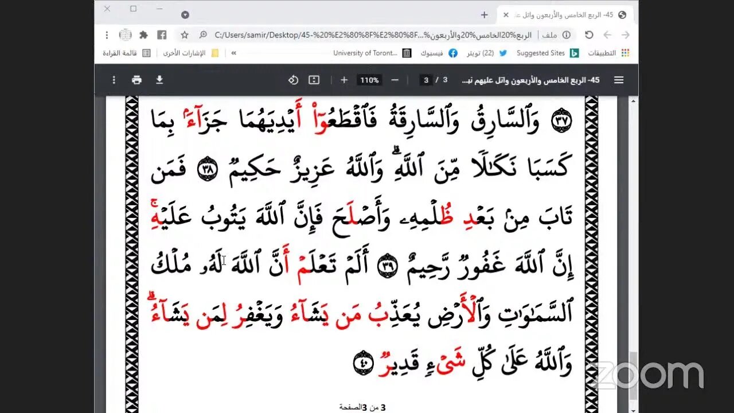734x413 pixels.
Task: View site information icon
Action: pos(567,35)
